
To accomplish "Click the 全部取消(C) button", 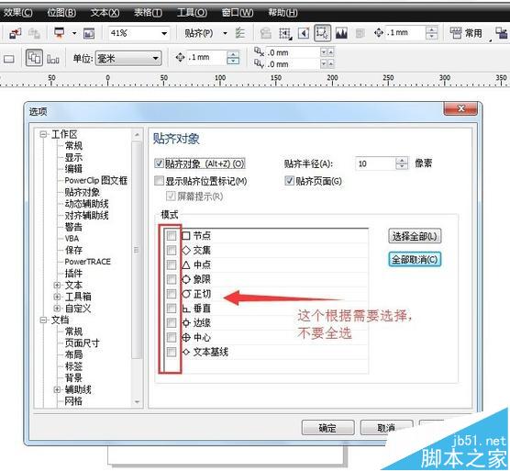I will click(415, 260).
